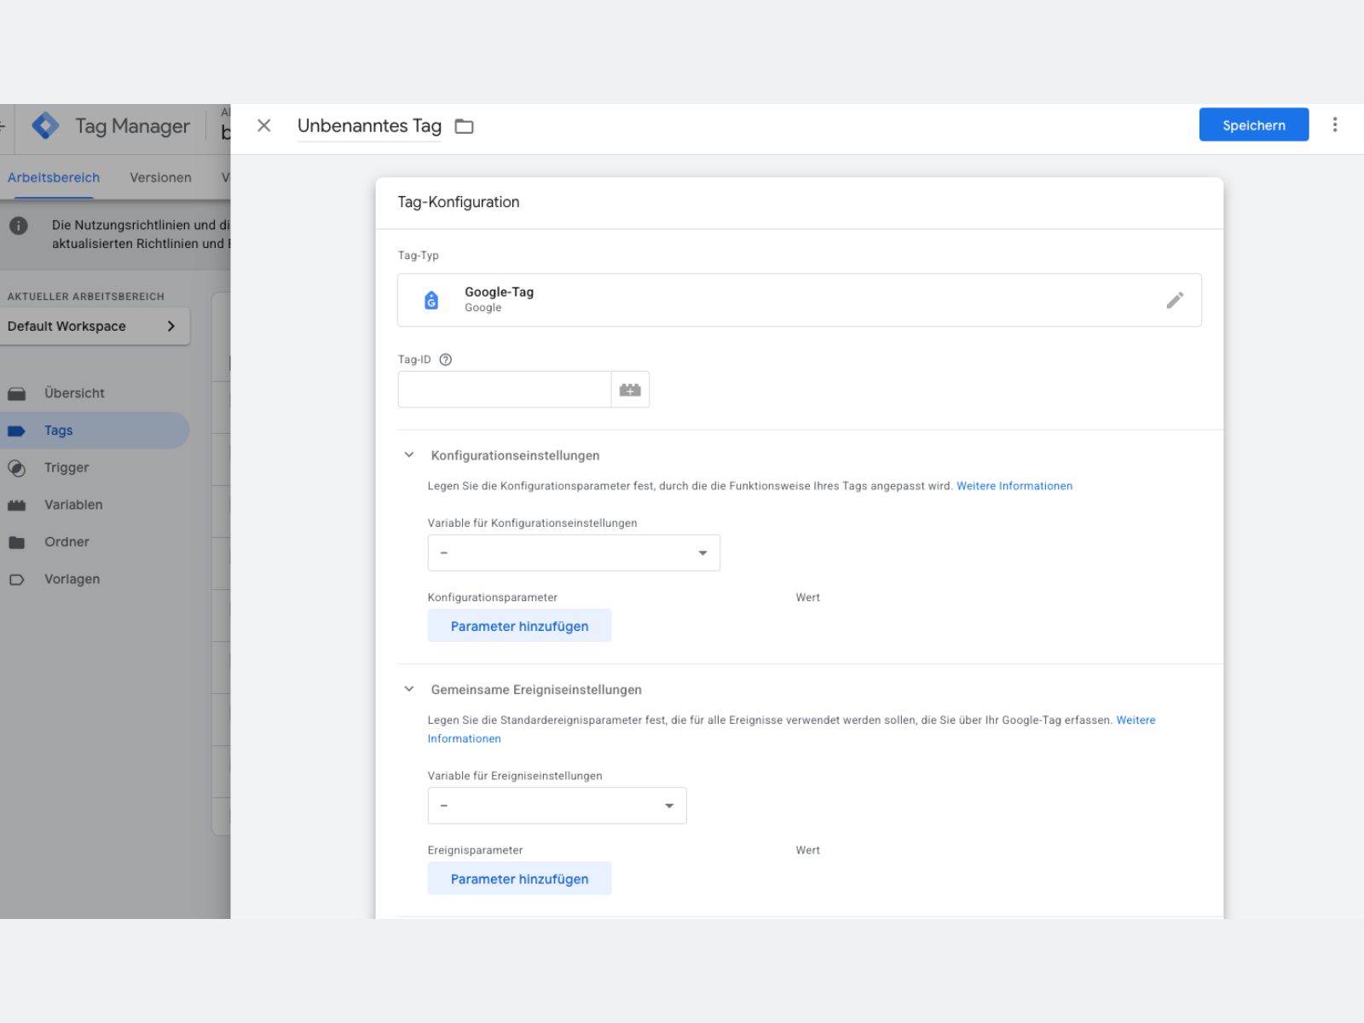Open the Variable für Ereigniseinstellungen dropdown
This screenshot has width=1364, height=1023.
point(557,806)
